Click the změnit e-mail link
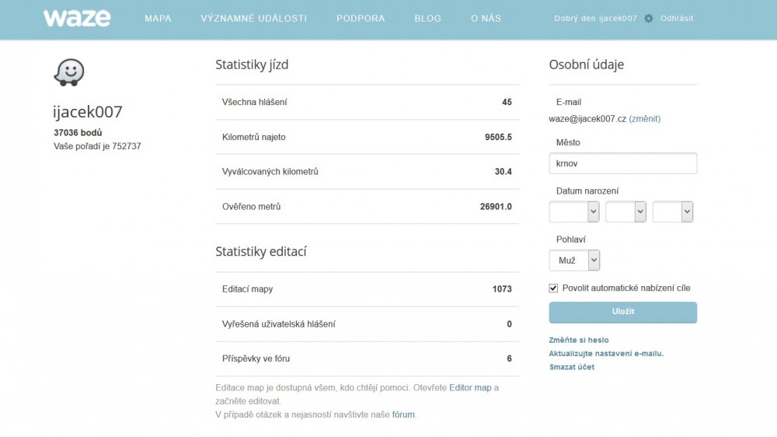This screenshot has height=437, width=777. coord(644,119)
